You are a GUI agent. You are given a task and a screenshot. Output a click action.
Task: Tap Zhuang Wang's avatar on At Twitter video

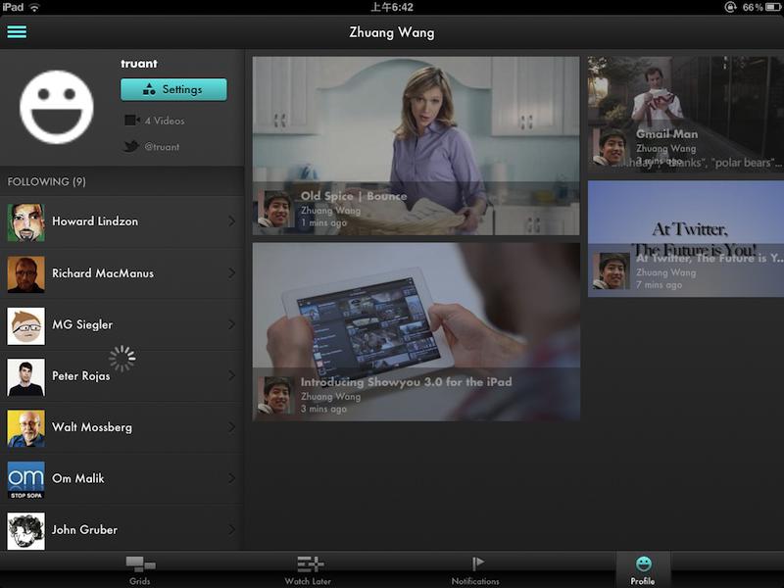(611, 271)
